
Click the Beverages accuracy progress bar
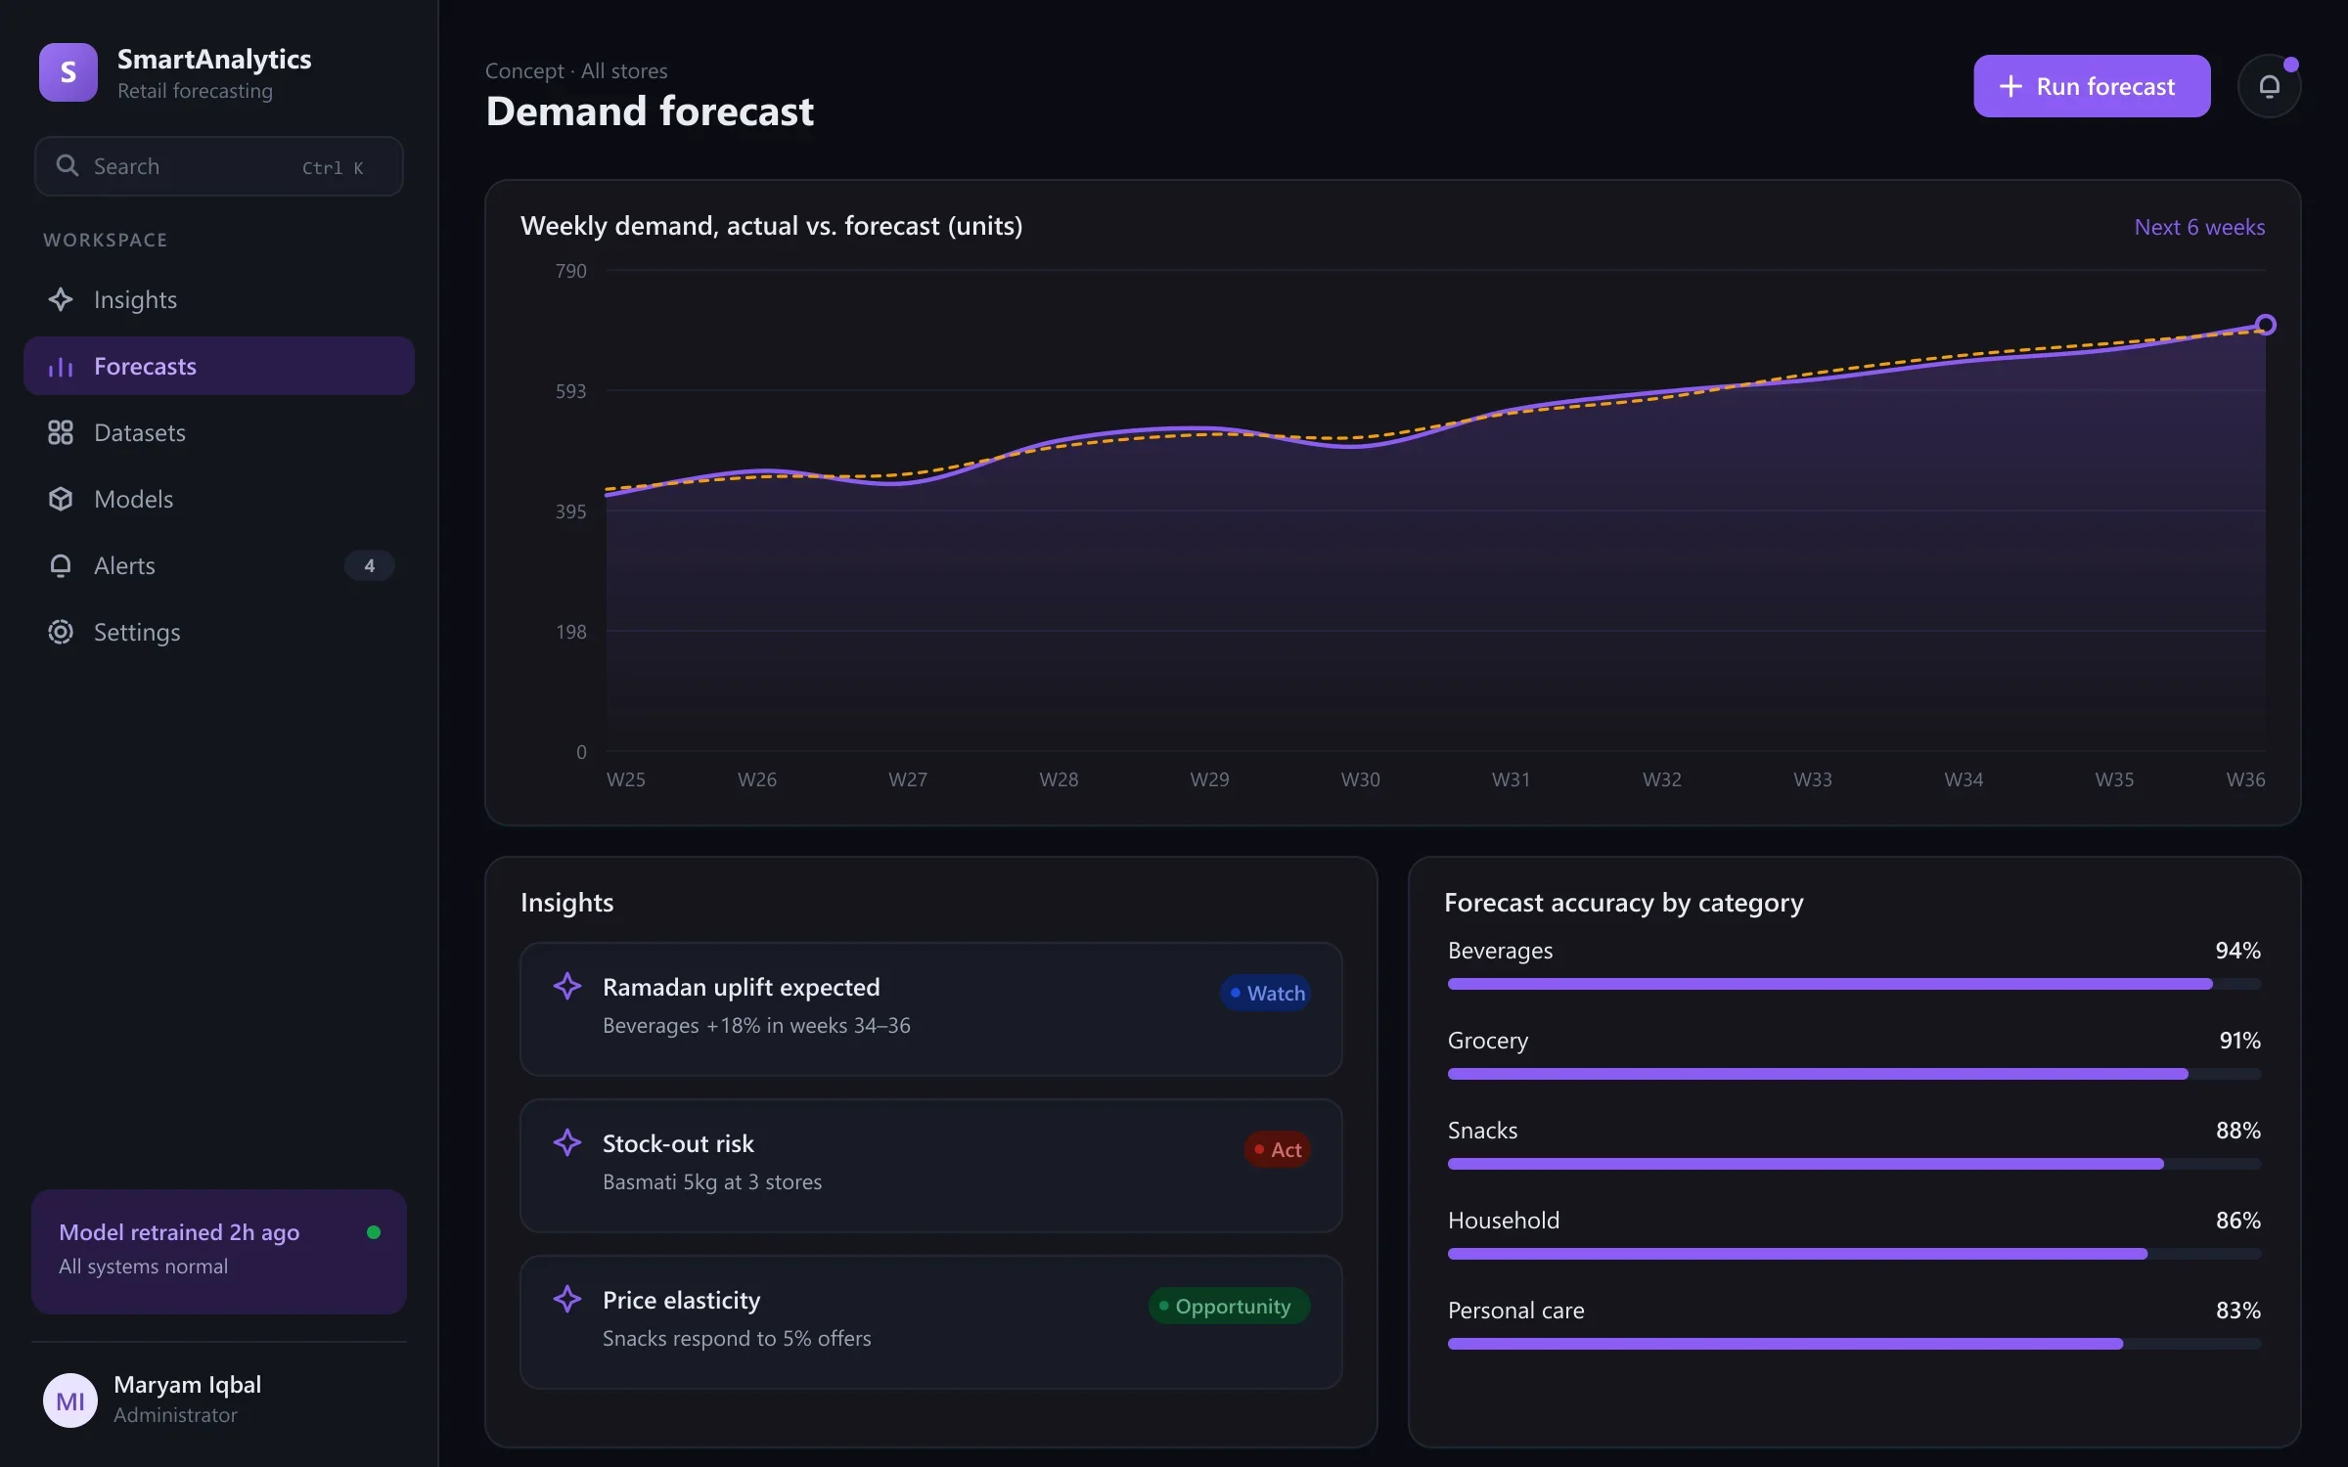click(x=1854, y=984)
